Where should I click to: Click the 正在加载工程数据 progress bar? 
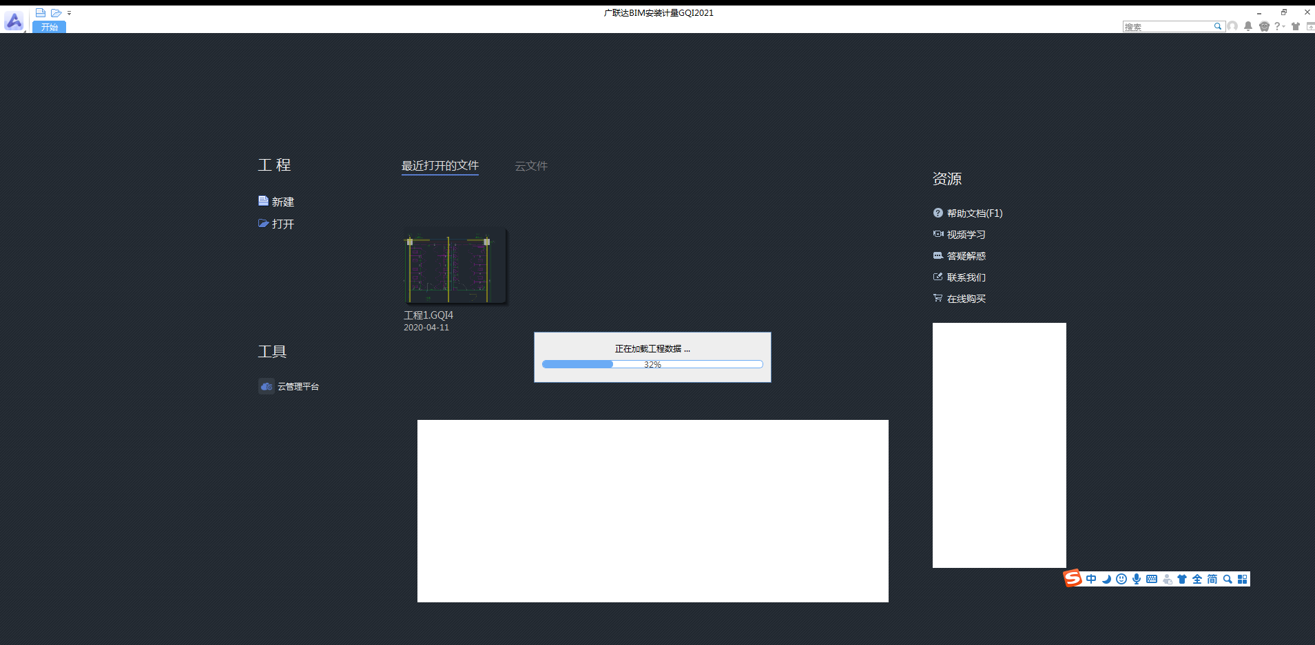point(652,364)
